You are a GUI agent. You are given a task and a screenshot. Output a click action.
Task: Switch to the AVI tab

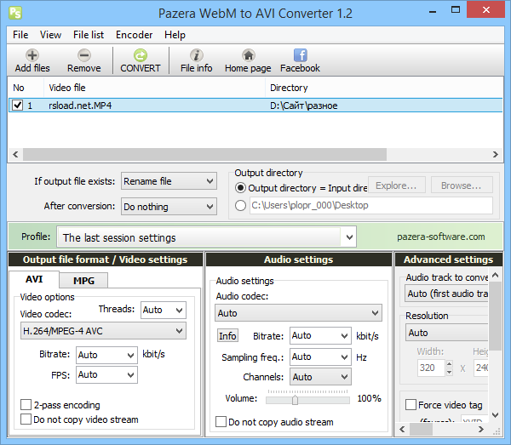tap(34, 279)
